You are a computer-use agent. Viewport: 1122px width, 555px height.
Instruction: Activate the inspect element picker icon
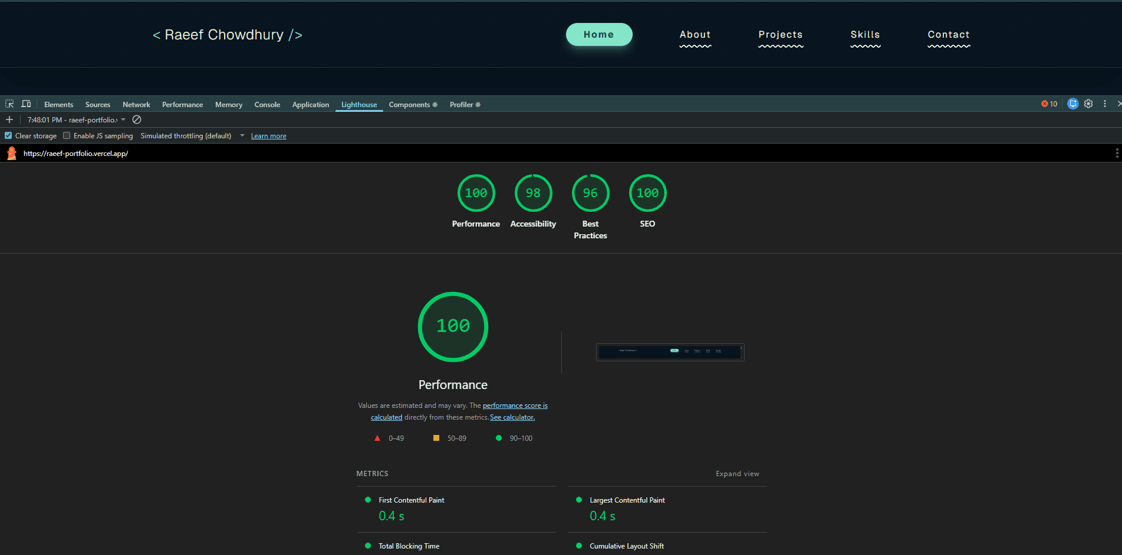(x=9, y=104)
